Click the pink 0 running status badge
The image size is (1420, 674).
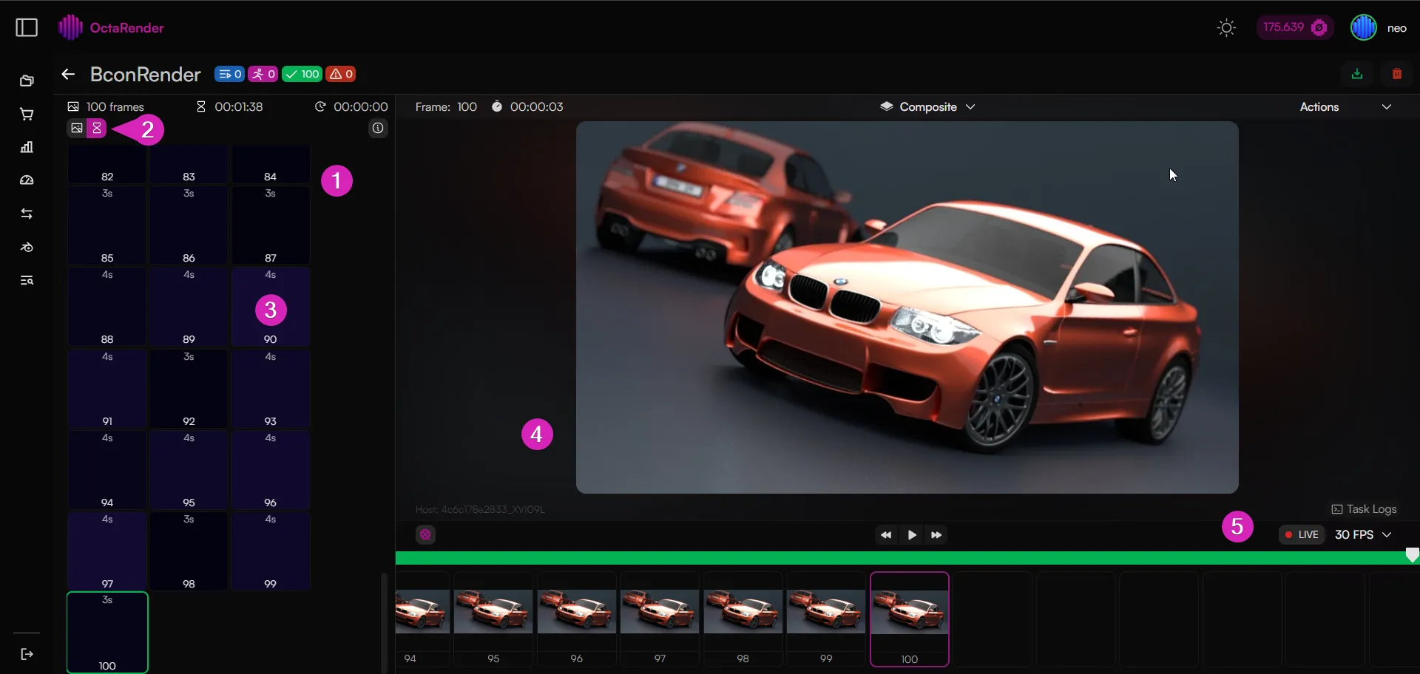pos(263,74)
